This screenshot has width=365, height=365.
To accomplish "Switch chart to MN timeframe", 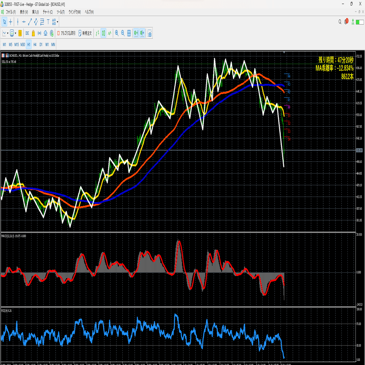I will (53, 44).
